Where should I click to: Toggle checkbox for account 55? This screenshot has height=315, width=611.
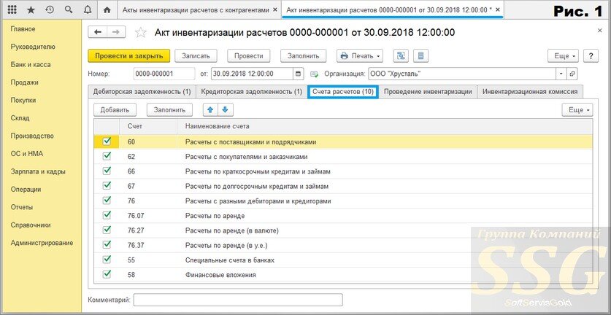(107, 260)
